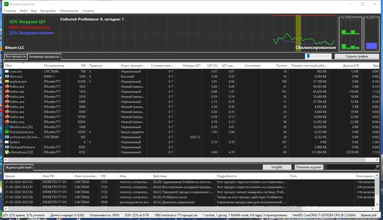Image resolution: width=383 pixels, height=220 pixels.
Task: Click the search magnifier icon in log panel
Action: tap(378, 167)
